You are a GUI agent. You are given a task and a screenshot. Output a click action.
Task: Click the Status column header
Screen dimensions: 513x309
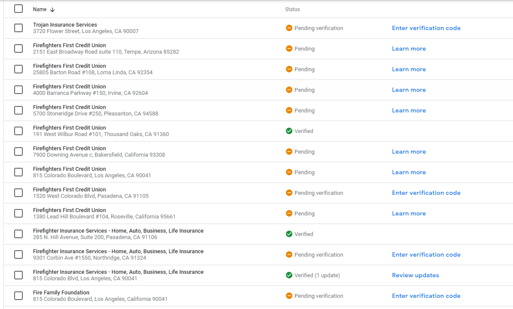[292, 9]
